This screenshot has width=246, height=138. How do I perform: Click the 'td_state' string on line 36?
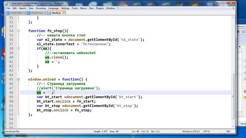(130, 40)
